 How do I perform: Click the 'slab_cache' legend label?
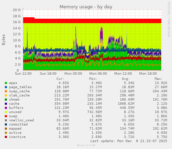[x=19, y=95]
